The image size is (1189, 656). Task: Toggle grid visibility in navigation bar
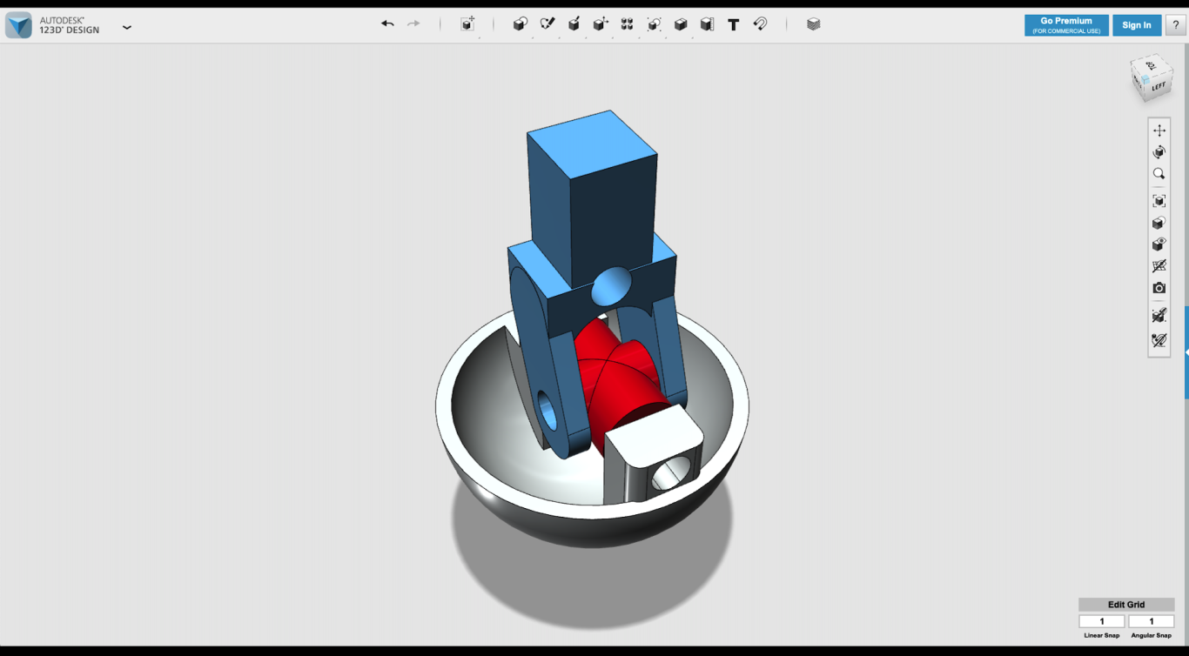pos(1159,266)
